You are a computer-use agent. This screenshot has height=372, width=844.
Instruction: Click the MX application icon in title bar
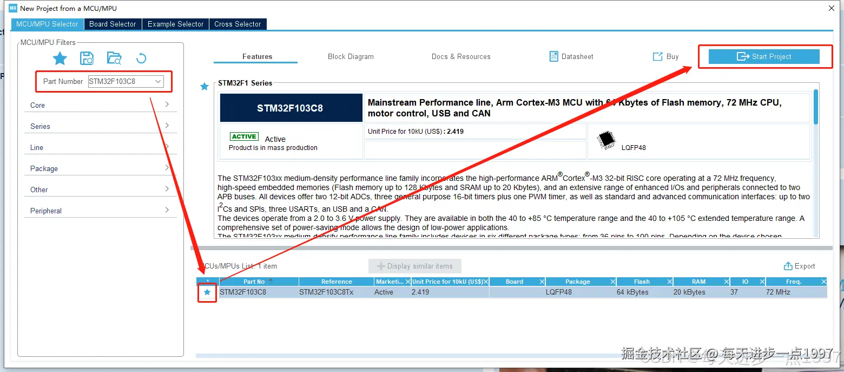coord(13,8)
